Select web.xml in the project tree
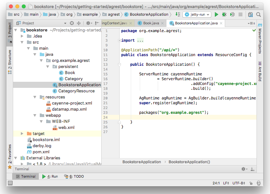270x194 pixels. coord(63,128)
